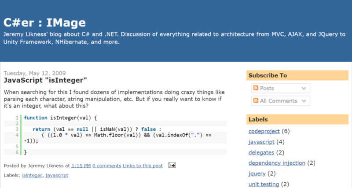Click the blog description text in header
352x188 pixels.
click(x=174, y=38)
